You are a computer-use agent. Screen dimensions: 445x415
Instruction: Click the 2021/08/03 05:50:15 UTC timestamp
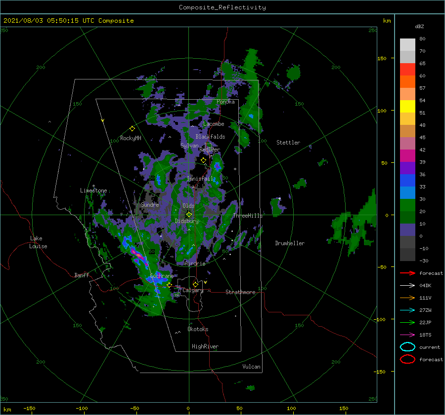(x=45, y=21)
